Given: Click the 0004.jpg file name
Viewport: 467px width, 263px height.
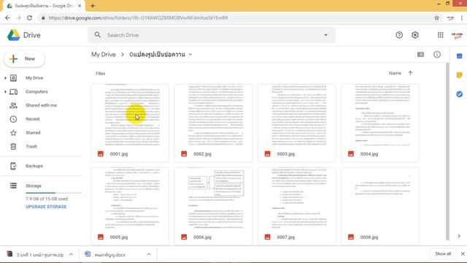Looking at the screenshot, I should point(369,154).
